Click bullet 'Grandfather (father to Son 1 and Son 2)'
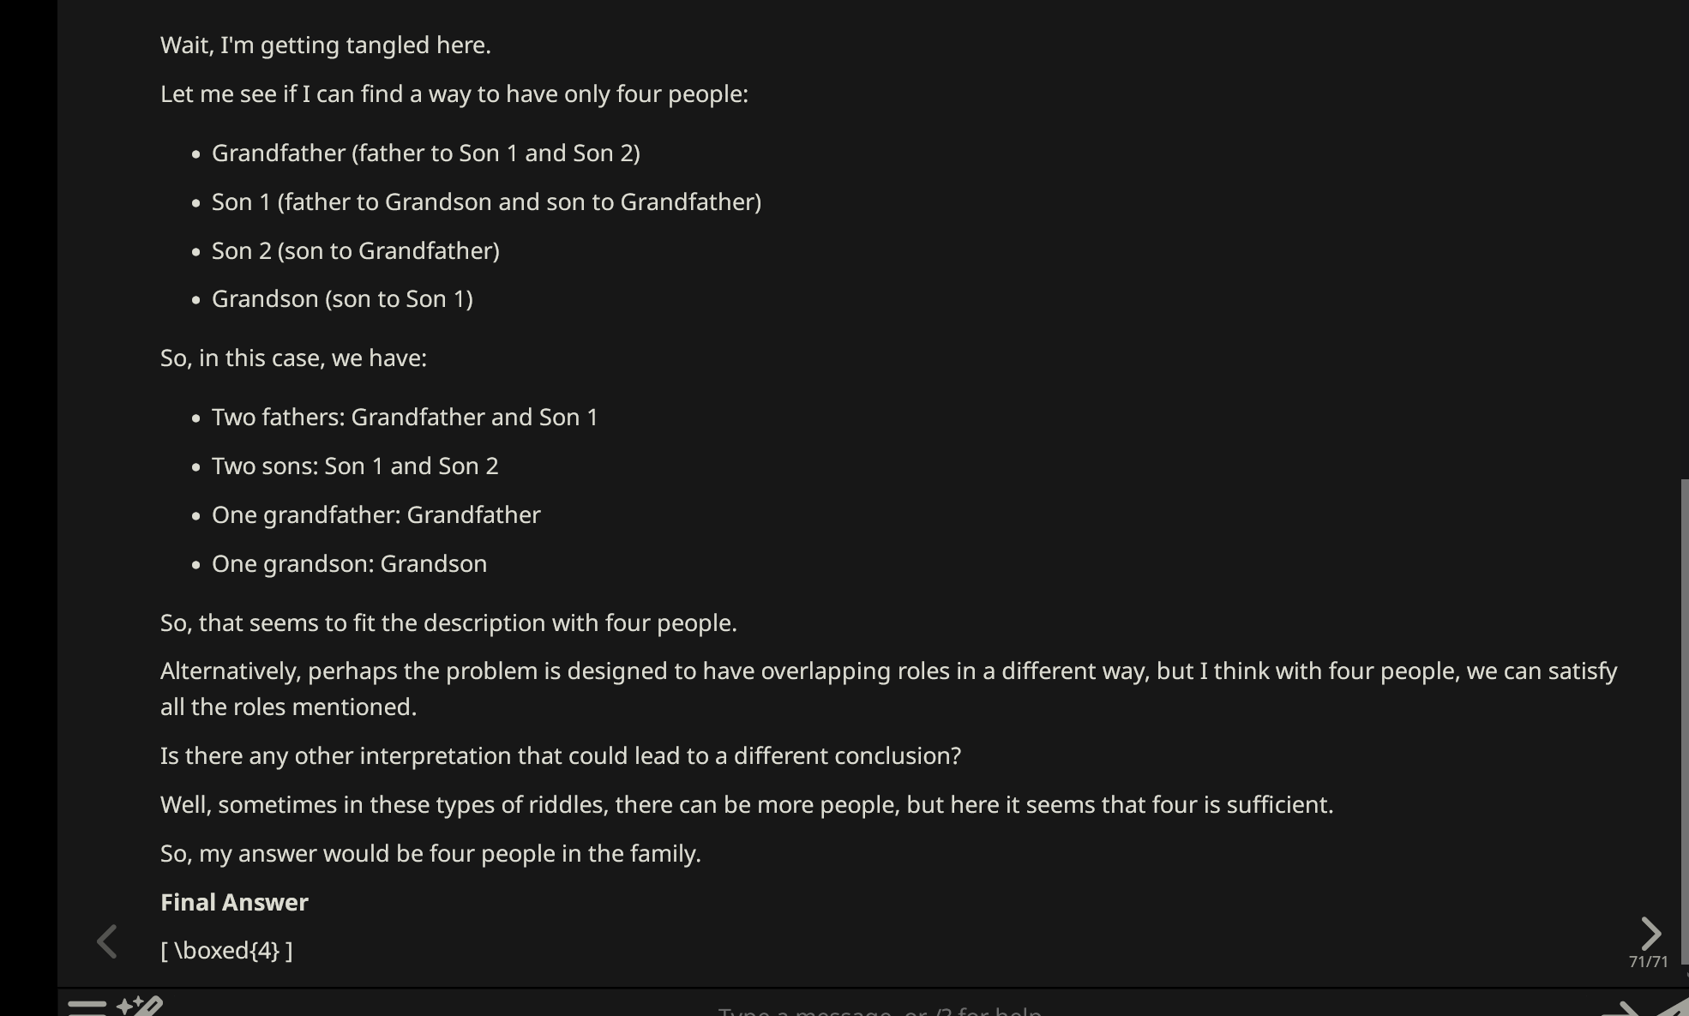The height and width of the screenshot is (1016, 1689). 426,153
